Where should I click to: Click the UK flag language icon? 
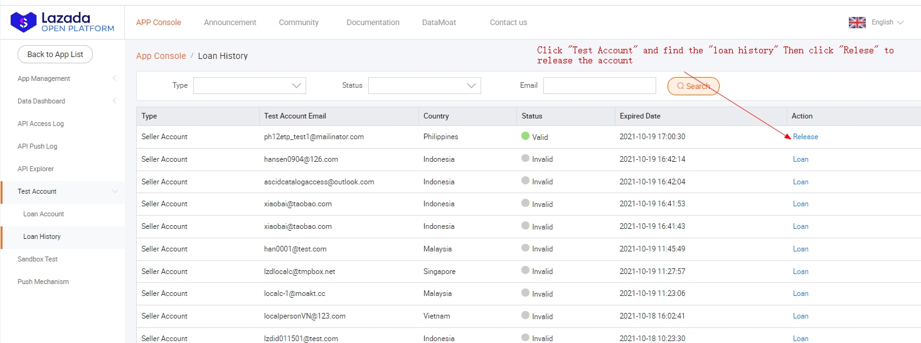click(x=857, y=23)
